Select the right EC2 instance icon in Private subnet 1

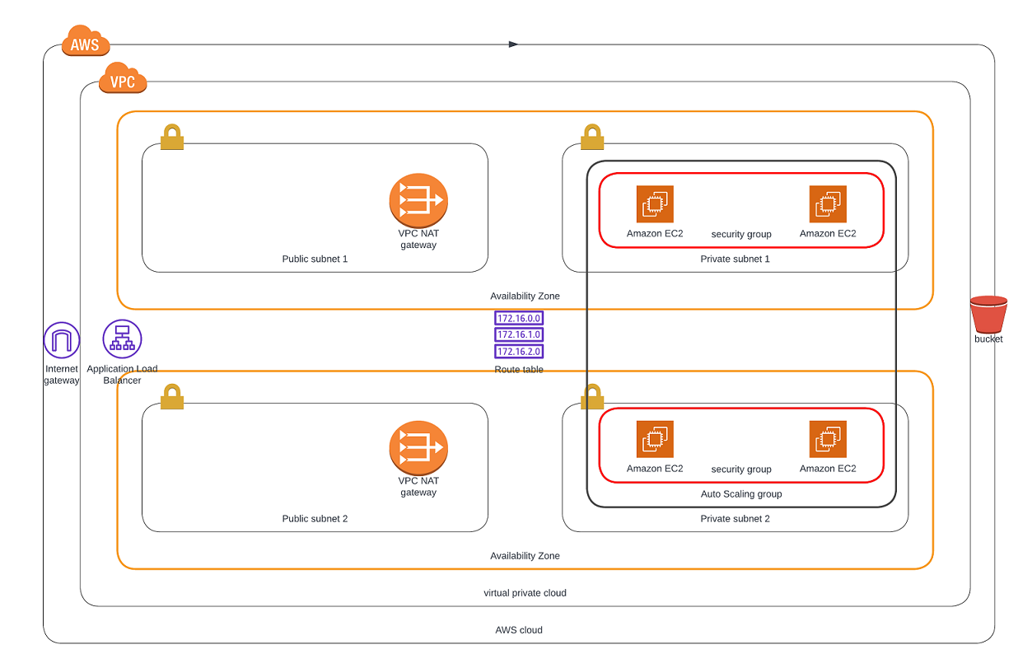(828, 204)
